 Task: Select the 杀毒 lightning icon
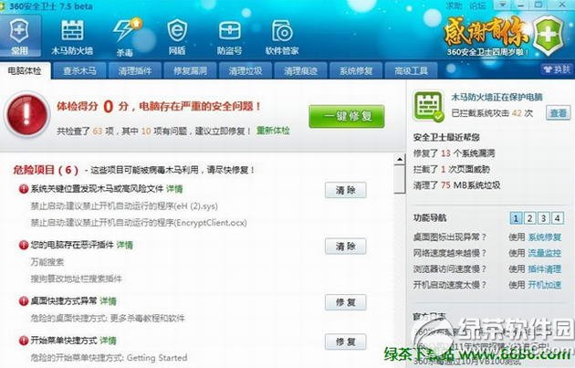[x=125, y=29]
